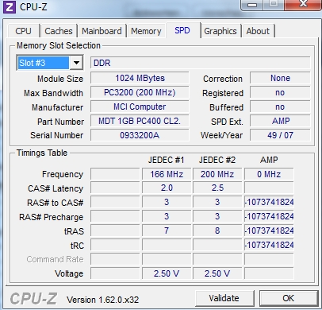322x310 pixels.
Task: Click the Registered value no
Action: tap(280, 92)
